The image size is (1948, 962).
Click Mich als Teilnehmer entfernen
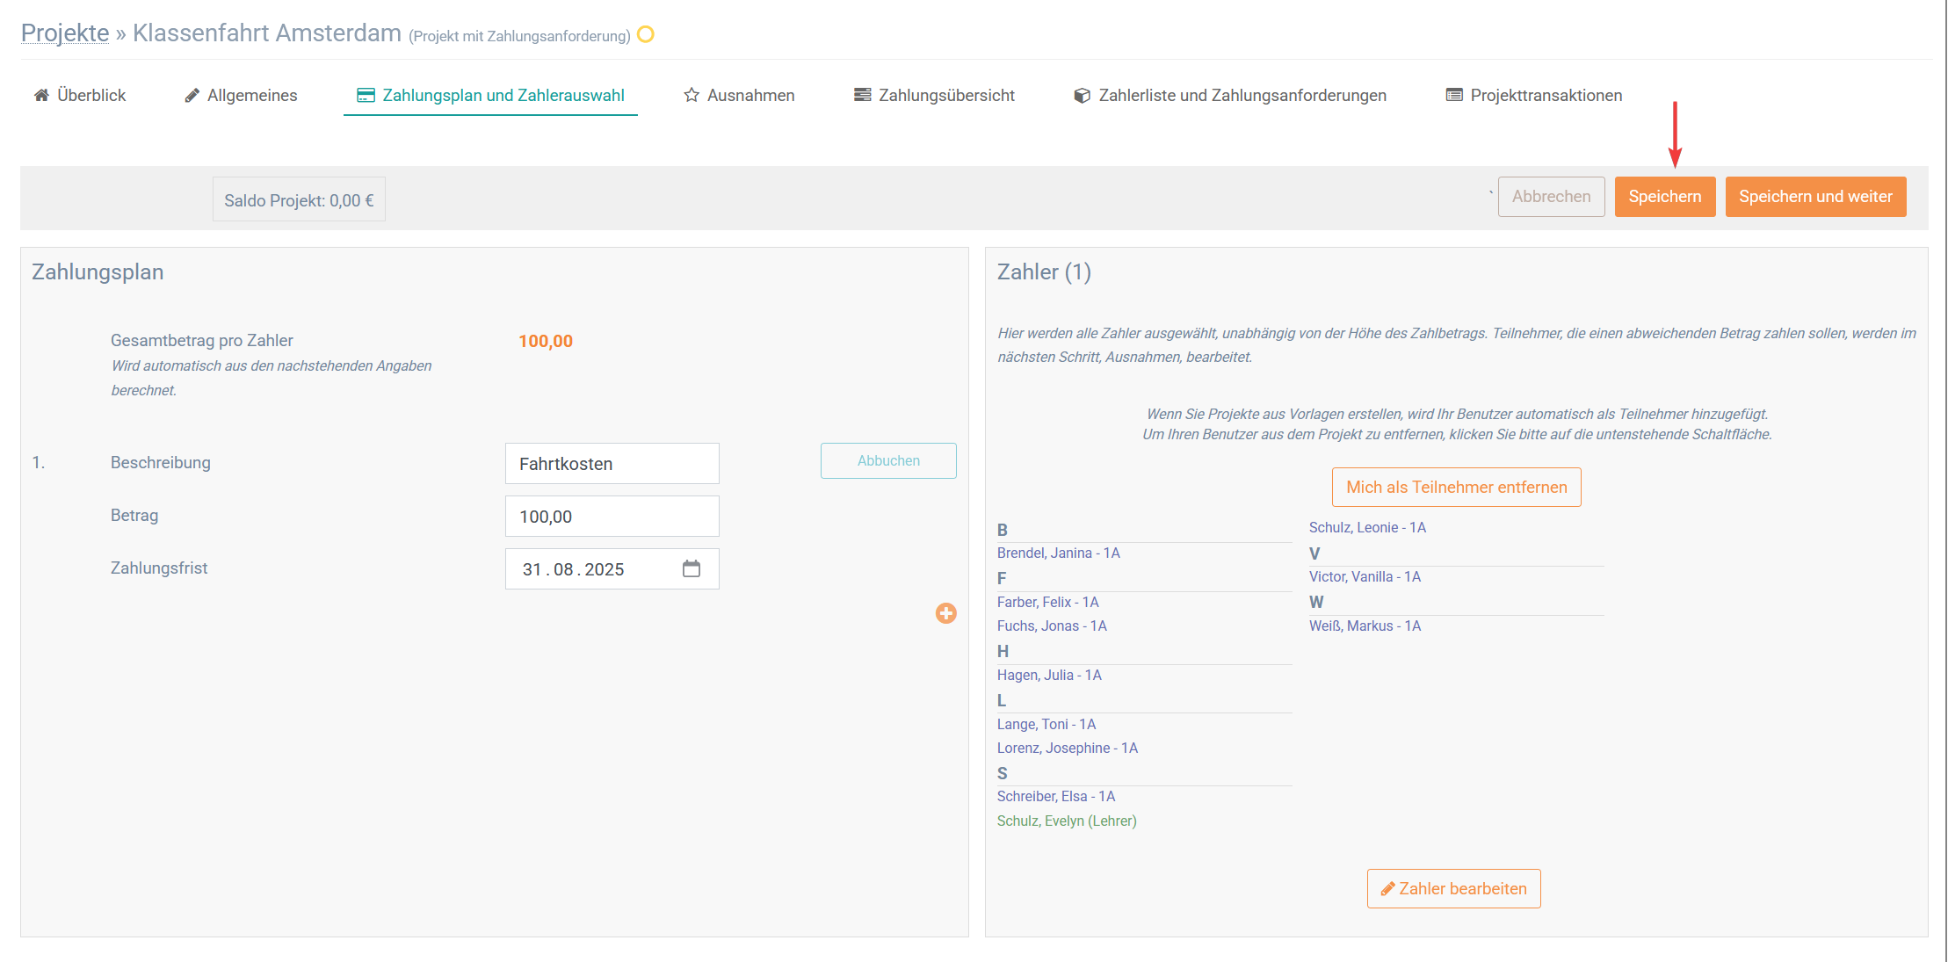click(1456, 488)
